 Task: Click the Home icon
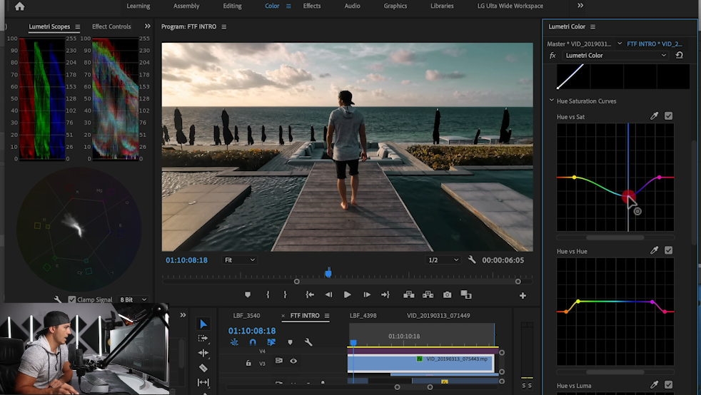coord(19,6)
